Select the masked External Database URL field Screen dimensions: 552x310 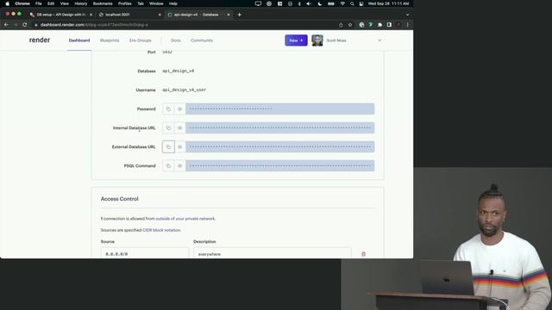(279, 147)
